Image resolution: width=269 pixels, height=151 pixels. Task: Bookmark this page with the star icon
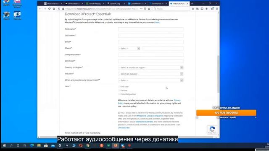[149, 8]
